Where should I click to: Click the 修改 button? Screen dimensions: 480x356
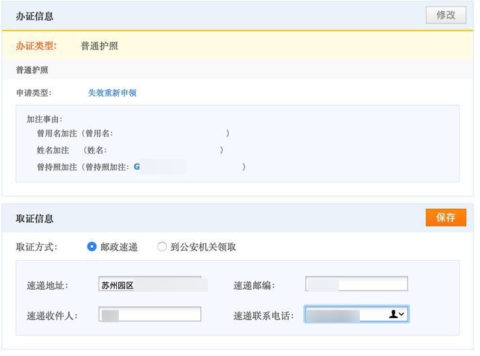(446, 15)
